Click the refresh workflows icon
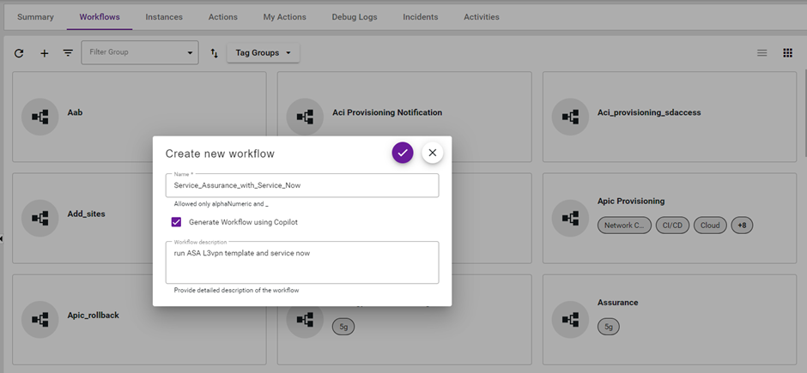The height and width of the screenshot is (373, 807). pyautogui.click(x=19, y=53)
